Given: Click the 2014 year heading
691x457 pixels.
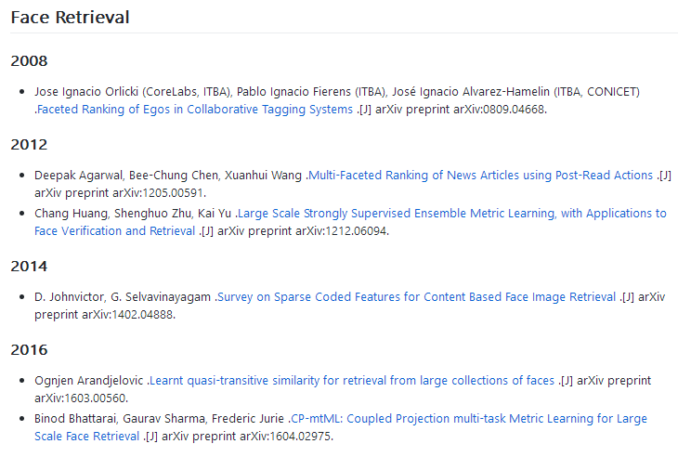Looking at the screenshot, I should tap(29, 267).
